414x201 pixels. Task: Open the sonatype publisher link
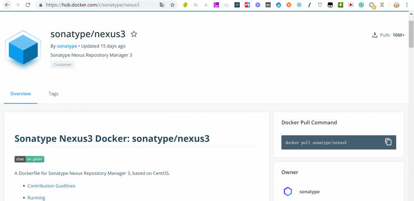[x=67, y=46]
